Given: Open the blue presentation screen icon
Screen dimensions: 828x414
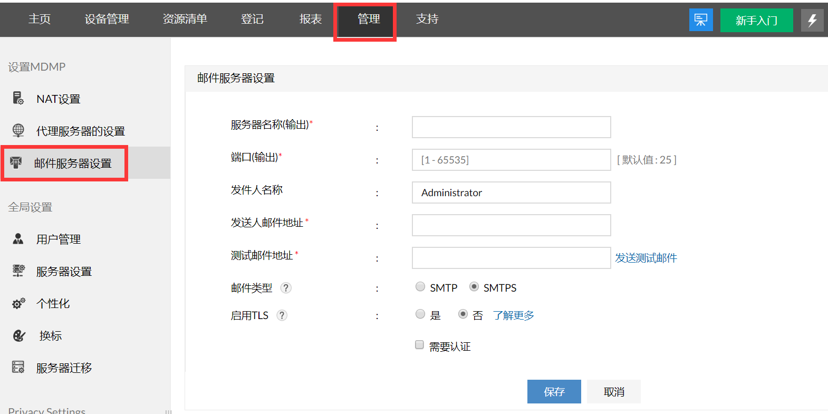Looking at the screenshot, I should click(701, 20).
